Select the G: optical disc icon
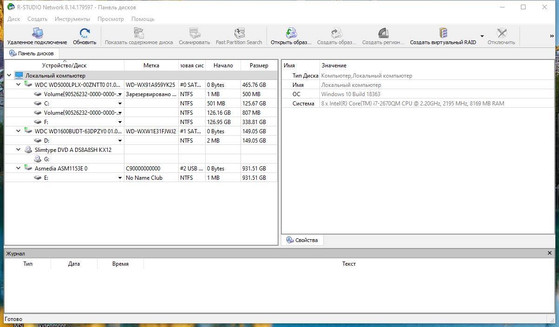 [38, 159]
